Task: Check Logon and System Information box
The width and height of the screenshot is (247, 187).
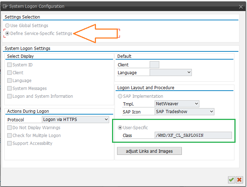Action: 10,96
